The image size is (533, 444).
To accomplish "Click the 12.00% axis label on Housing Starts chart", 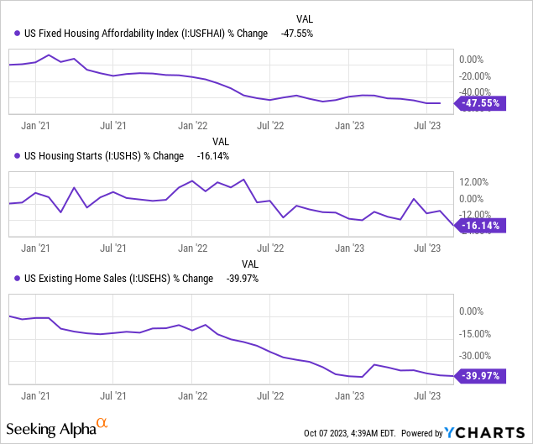I will coord(473,181).
